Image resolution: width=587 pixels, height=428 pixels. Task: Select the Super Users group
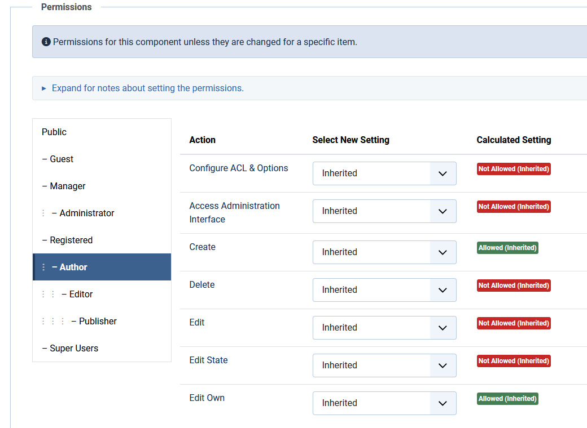tap(73, 348)
